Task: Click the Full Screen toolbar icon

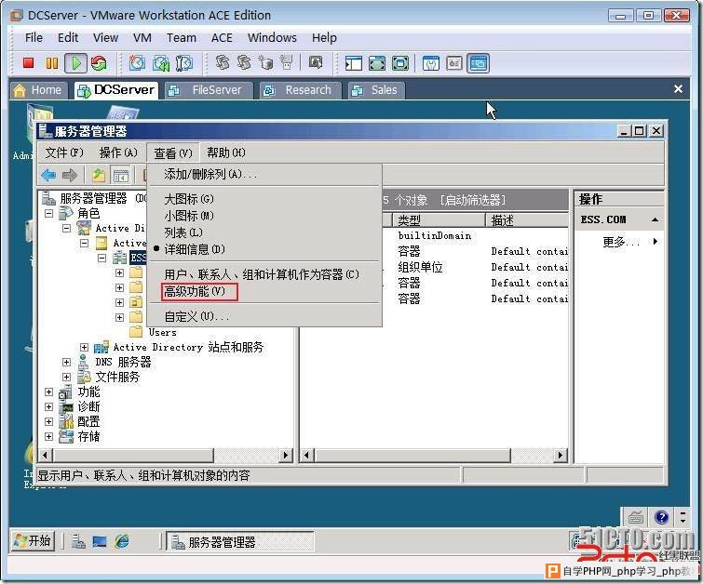Action: point(400,63)
